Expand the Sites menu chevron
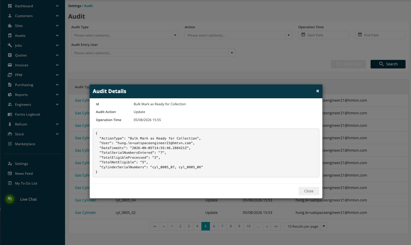Image resolution: width=411 pixels, height=245 pixels. pyautogui.click(x=57, y=25)
